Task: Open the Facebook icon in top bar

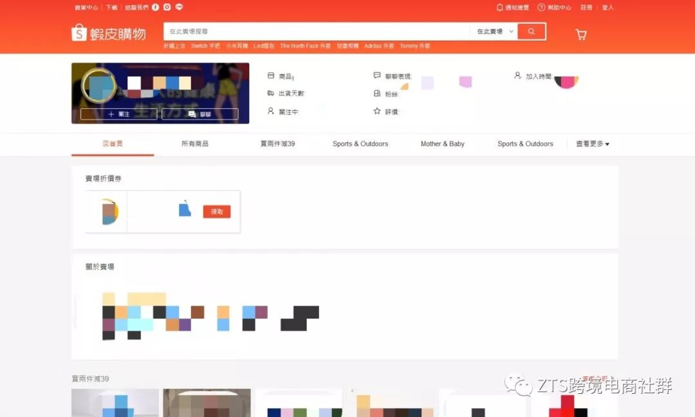Action: (156, 7)
